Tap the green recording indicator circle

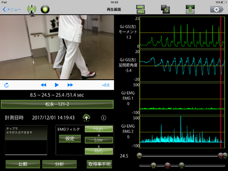tap(45, 9)
